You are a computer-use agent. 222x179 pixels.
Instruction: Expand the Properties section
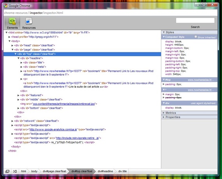point(164,117)
